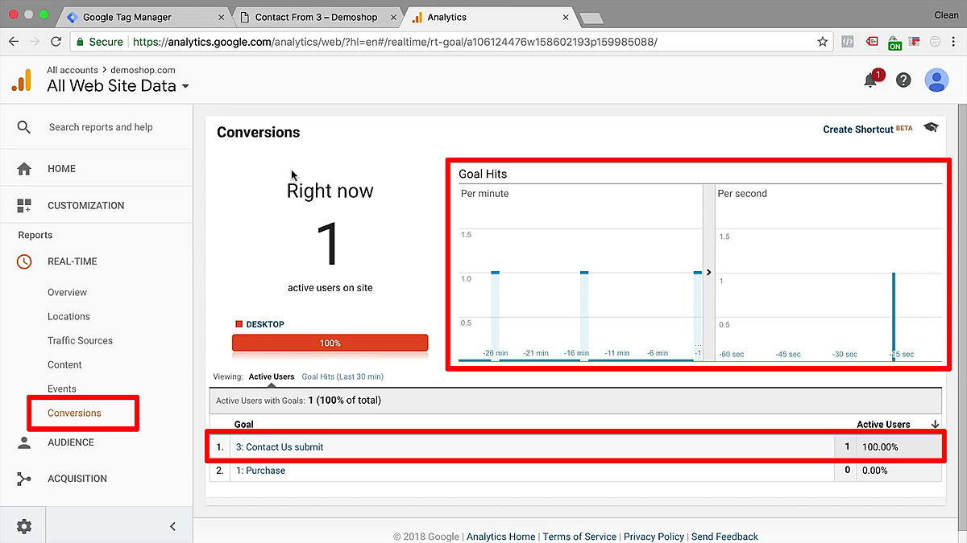The image size is (967, 543).
Task: Click the Analytics Home footer link
Action: pyautogui.click(x=500, y=537)
